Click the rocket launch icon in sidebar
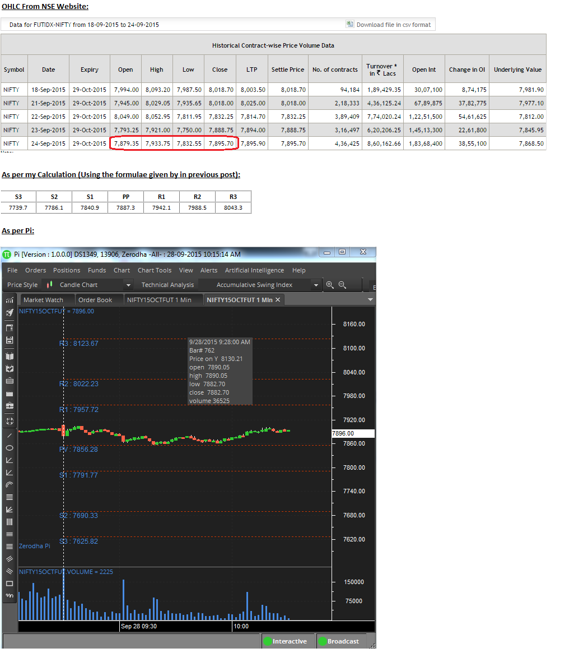 tap(10, 313)
